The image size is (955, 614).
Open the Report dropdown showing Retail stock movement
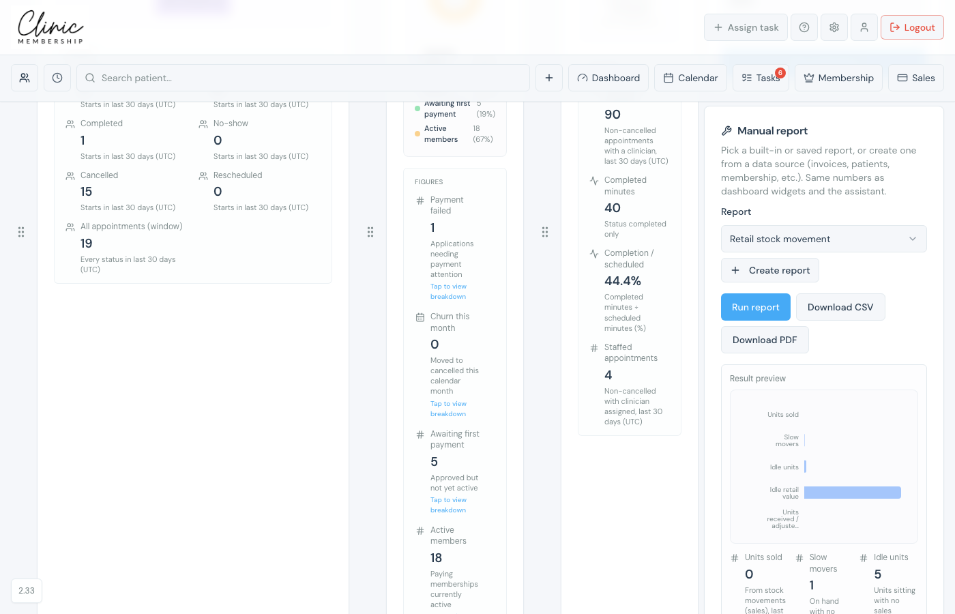tap(824, 239)
